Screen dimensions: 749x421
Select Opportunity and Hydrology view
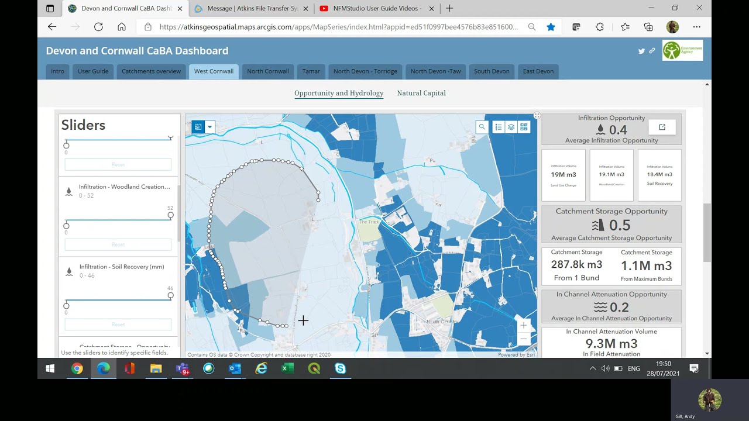tap(339, 93)
